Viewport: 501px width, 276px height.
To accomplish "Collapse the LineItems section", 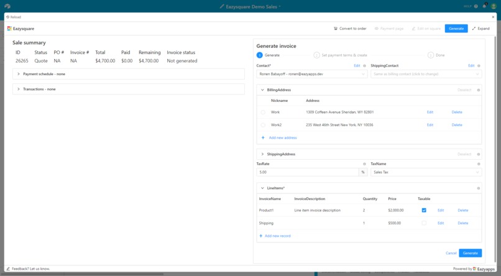I will [262, 188].
